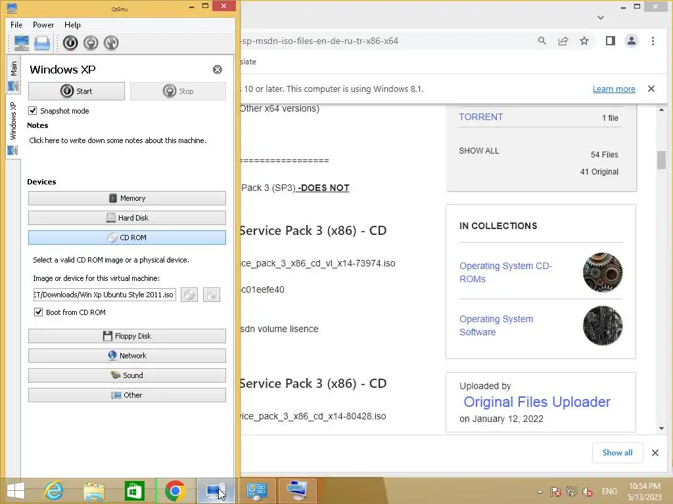673x504 pixels.
Task: Click the gears collection thumbnail
Action: tap(603, 272)
